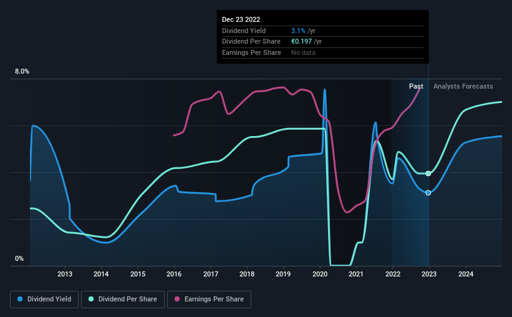This screenshot has height=317, width=512.
Task: Click the 2015 x-axis label
Action: pos(138,274)
